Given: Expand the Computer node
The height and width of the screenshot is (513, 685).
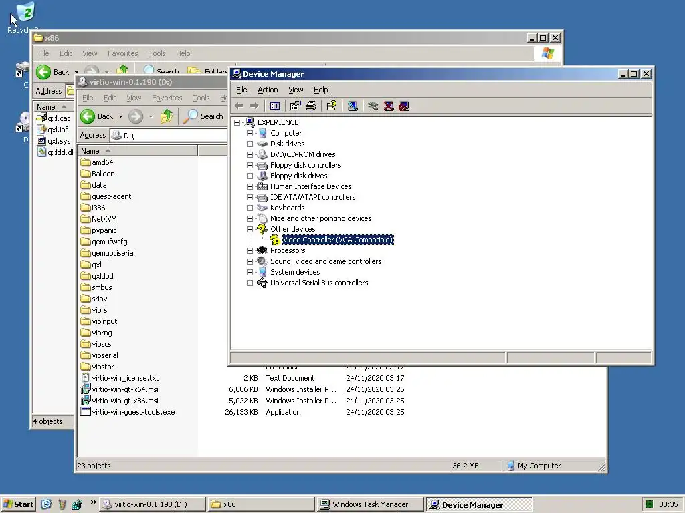Looking at the screenshot, I should [250, 133].
